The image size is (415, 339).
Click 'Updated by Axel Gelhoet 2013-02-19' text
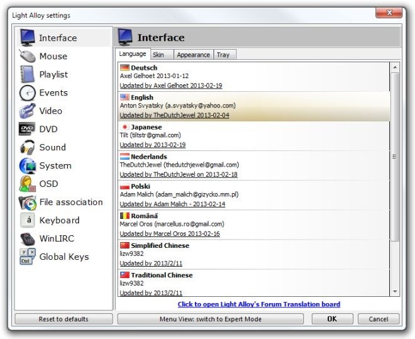click(x=171, y=86)
